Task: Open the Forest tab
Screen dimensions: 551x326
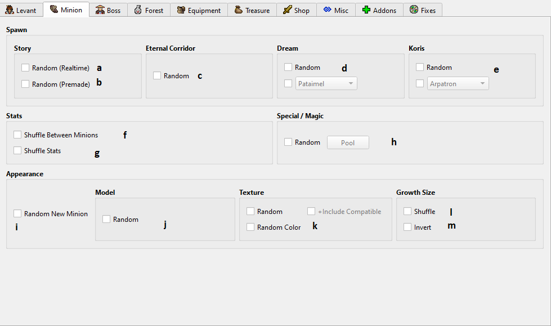Action: [x=149, y=10]
